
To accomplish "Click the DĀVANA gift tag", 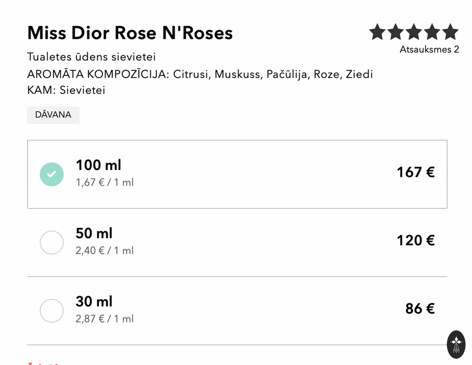I will tap(53, 115).
